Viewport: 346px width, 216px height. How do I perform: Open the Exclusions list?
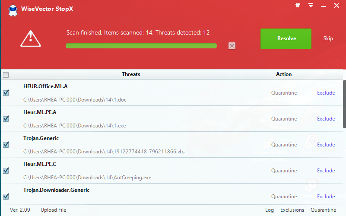(292, 210)
